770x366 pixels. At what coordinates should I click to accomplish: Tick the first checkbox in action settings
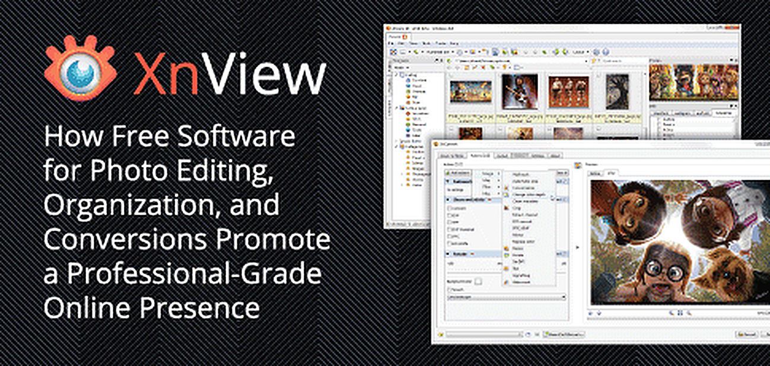[450, 208]
